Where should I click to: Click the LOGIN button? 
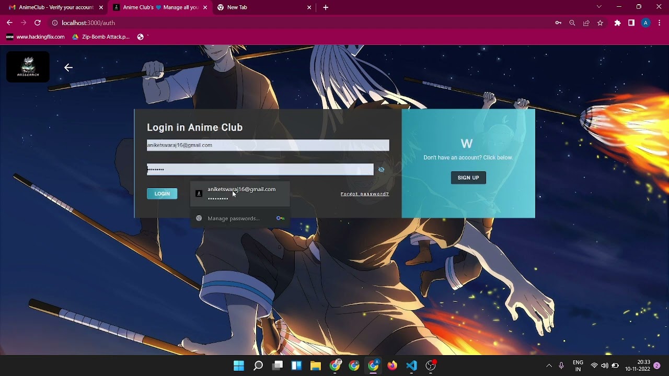point(162,194)
